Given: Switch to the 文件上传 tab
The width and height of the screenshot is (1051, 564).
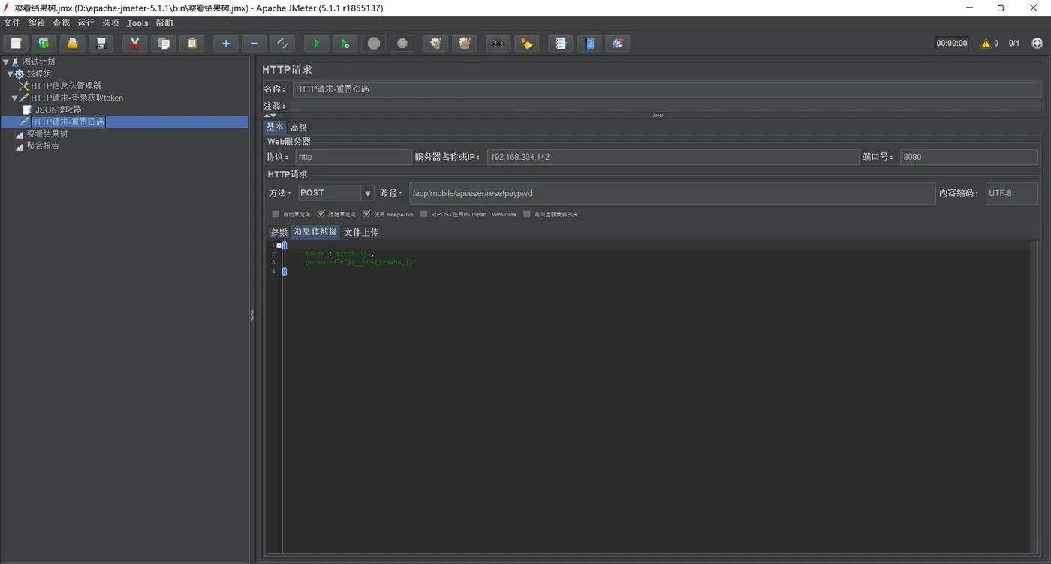Looking at the screenshot, I should click(x=361, y=232).
